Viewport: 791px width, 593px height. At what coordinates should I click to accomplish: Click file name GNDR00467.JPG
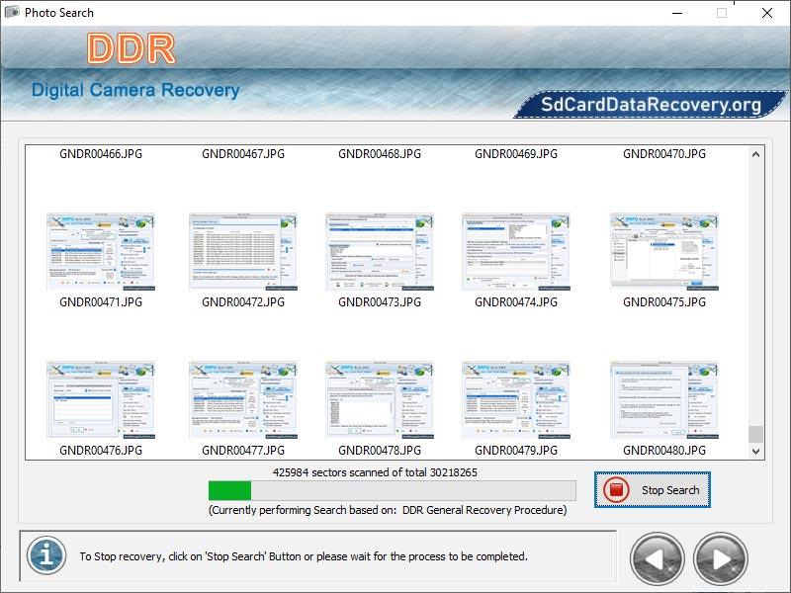coord(243,154)
